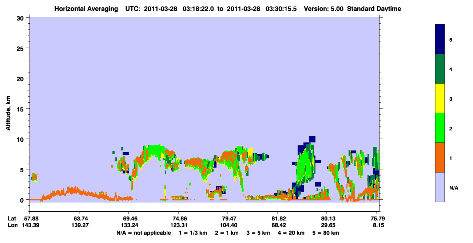Click the dark green colorbar segment labeled 4
The width and height of the screenshot is (473, 243).
[x=440, y=69]
